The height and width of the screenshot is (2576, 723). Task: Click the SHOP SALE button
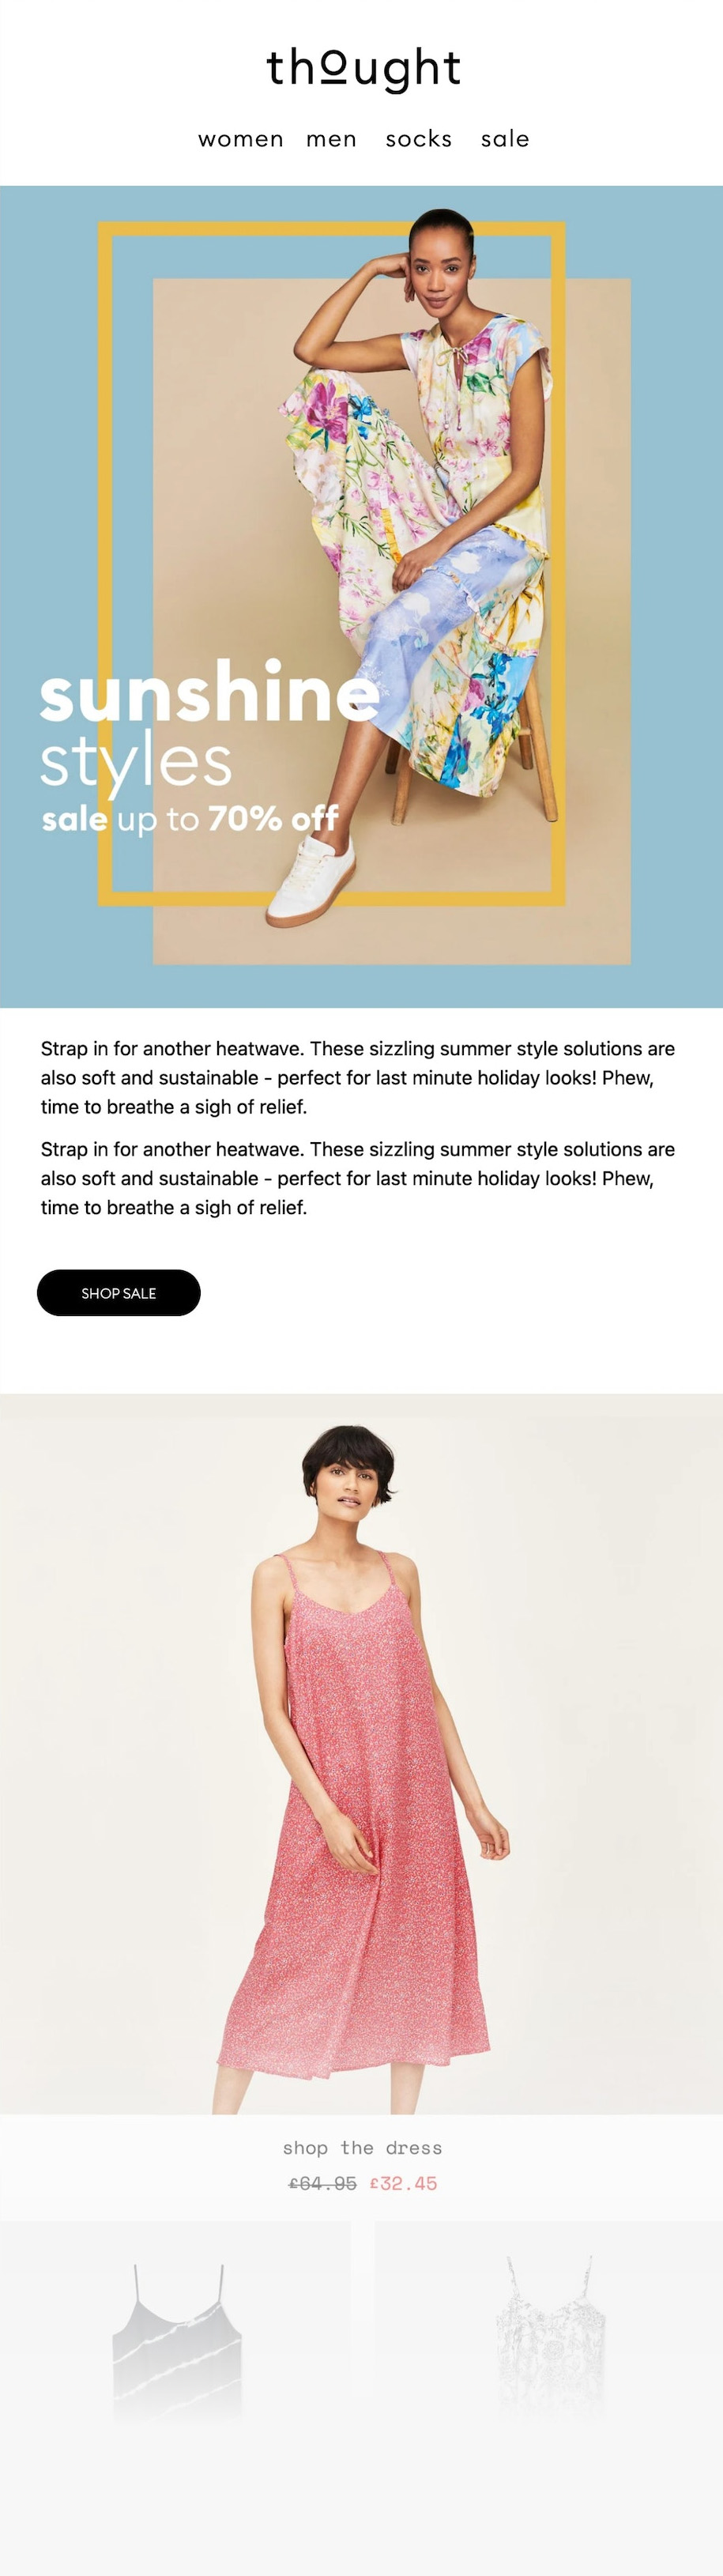point(119,1293)
